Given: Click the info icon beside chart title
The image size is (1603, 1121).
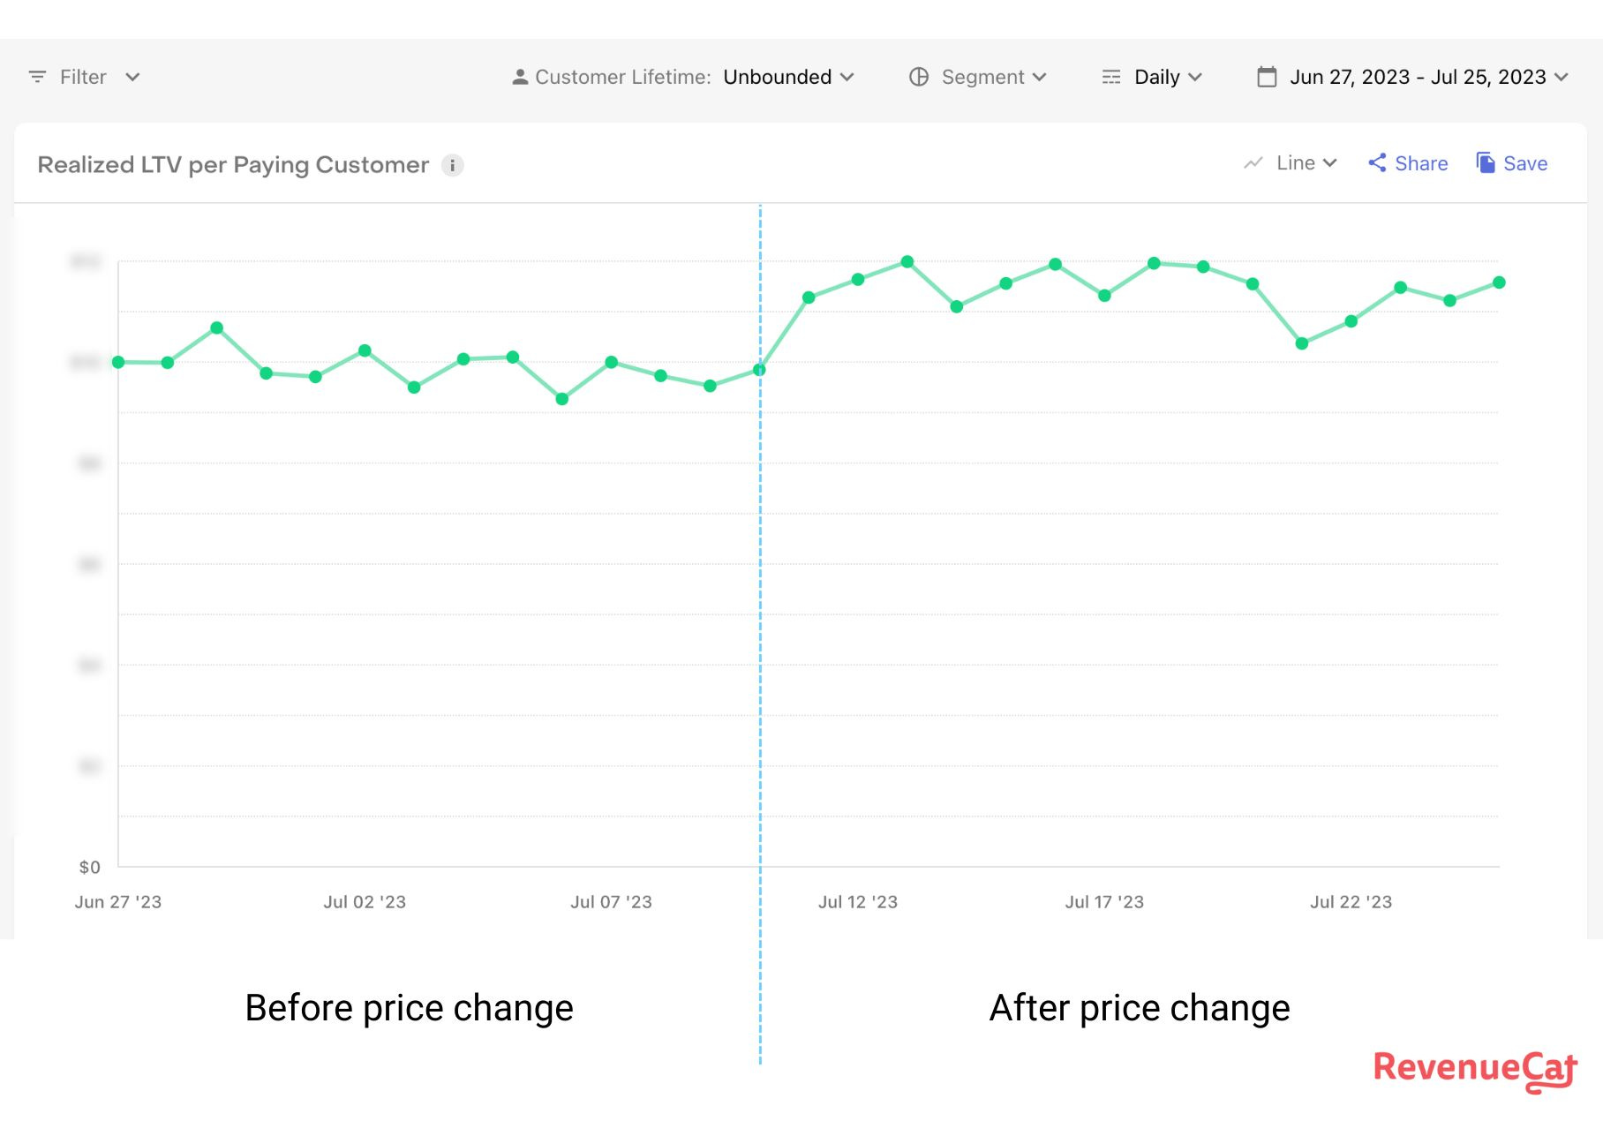Looking at the screenshot, I should click(452, 165).
